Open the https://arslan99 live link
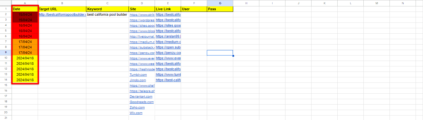This screenshot has width=423, height=120. click(x=168, y=37)
